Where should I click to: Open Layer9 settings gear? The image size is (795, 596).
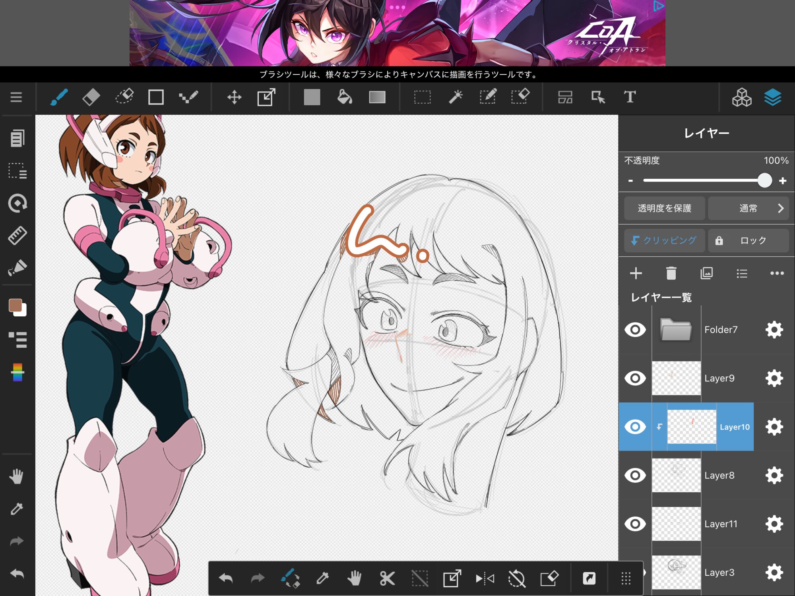774,378
